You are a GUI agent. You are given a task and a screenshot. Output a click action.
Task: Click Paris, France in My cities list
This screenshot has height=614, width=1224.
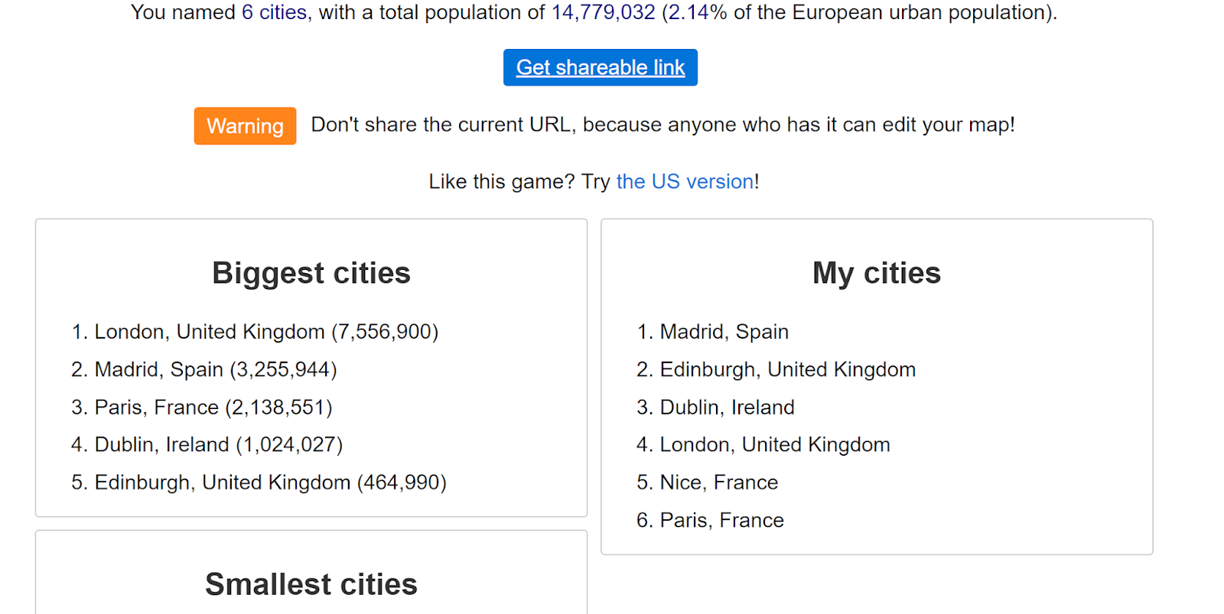[x=721, y=520]
